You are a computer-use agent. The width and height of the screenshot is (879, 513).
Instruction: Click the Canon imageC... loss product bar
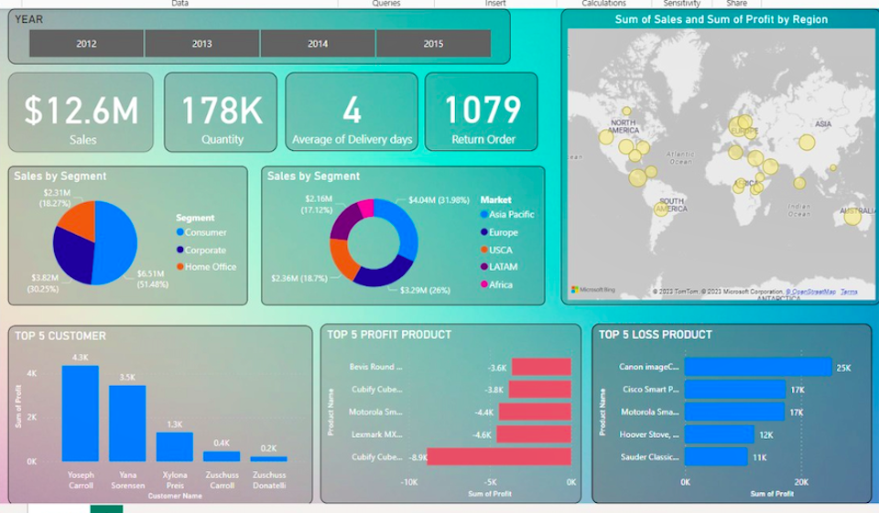[x=757, y=368]
